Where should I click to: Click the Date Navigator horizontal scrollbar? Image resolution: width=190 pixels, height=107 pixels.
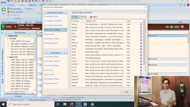click(16, 93)
